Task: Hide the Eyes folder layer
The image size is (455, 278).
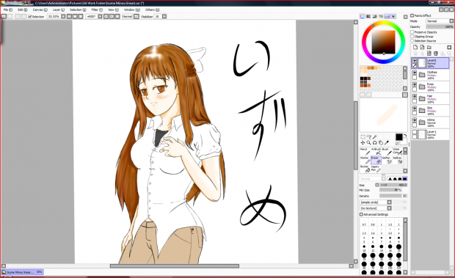Action: (415, 84)
